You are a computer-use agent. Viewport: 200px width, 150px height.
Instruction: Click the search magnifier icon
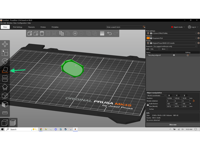144,27
